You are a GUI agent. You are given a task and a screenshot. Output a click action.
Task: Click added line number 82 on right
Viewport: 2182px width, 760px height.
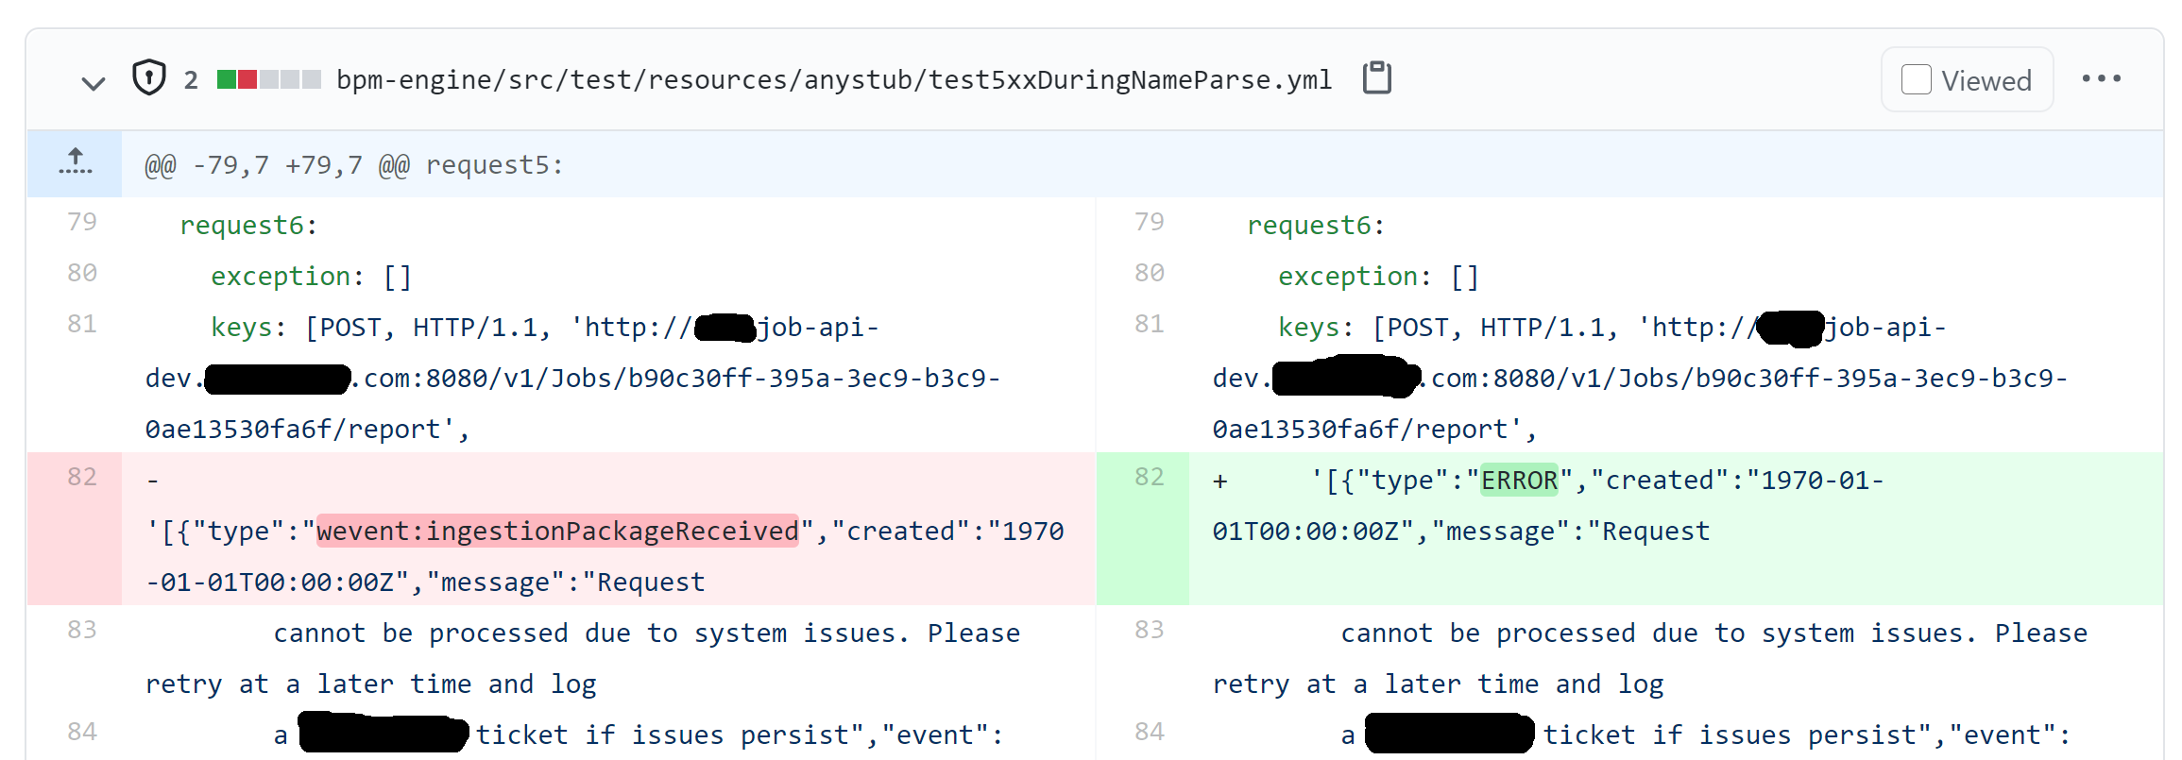pos(1150,477)
